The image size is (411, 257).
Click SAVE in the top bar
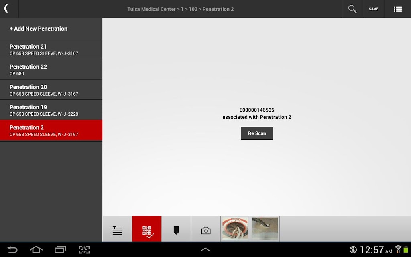coord(374,9)
